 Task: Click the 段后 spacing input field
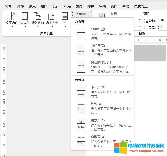[x=161, y=27]
